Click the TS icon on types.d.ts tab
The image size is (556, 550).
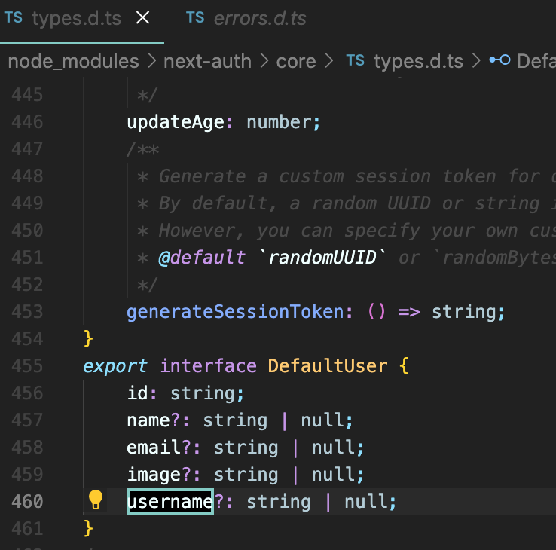14,19
